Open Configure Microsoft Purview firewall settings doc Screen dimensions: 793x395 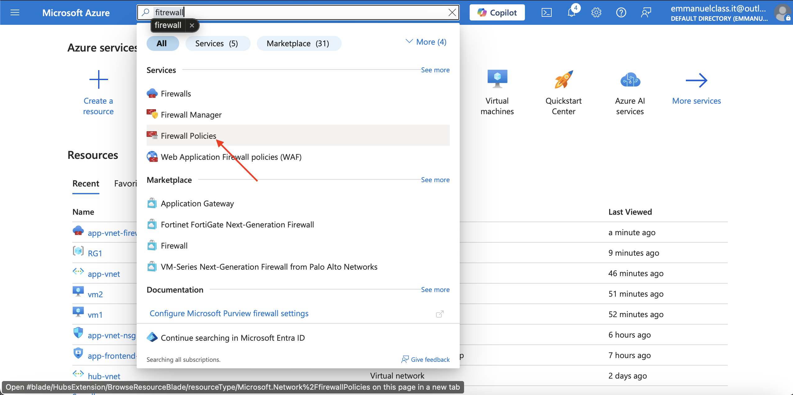[x=229, y=313]
